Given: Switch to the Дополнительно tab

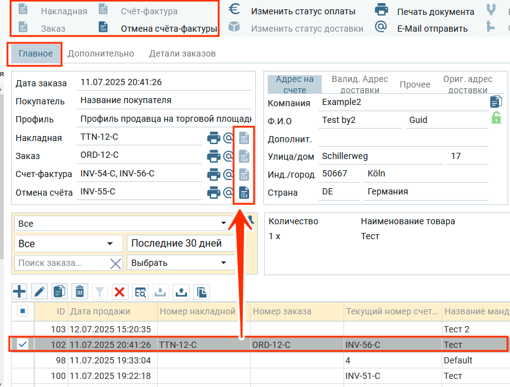Looking at the screenshot, I should 101,53.
